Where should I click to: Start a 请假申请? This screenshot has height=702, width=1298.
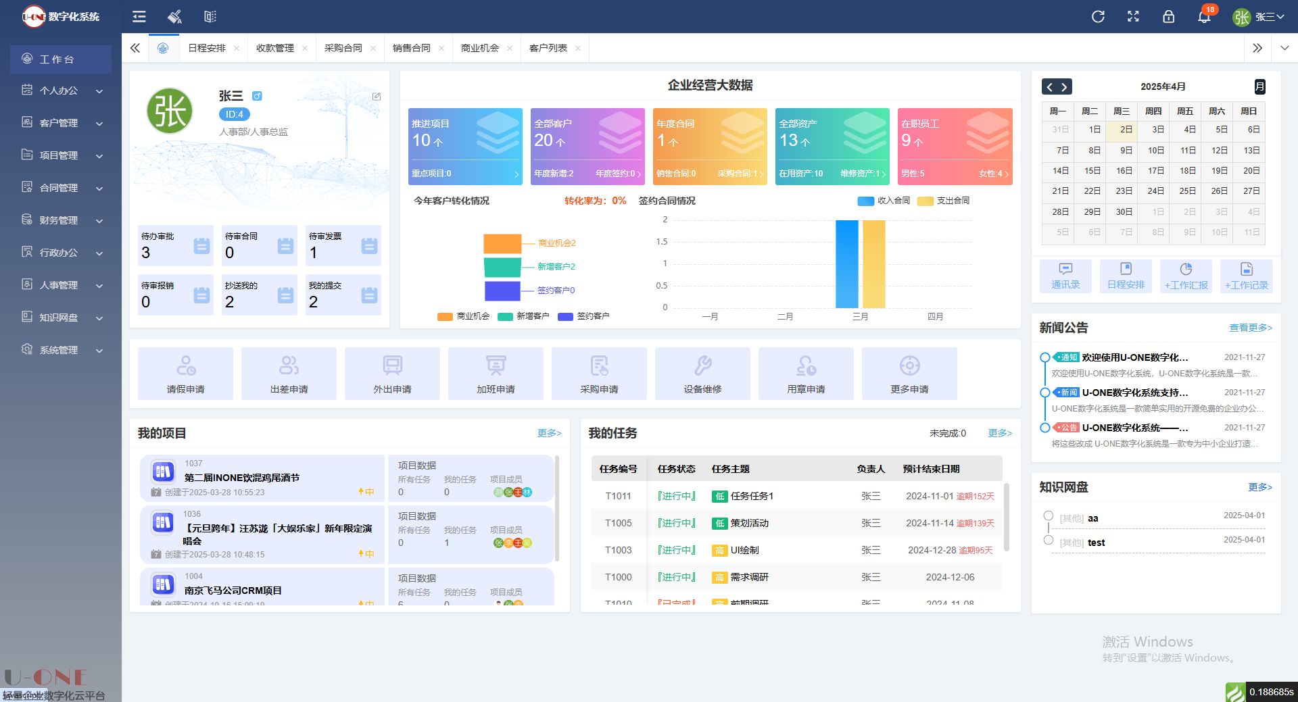pyautogui.click(x=185, y=374)
